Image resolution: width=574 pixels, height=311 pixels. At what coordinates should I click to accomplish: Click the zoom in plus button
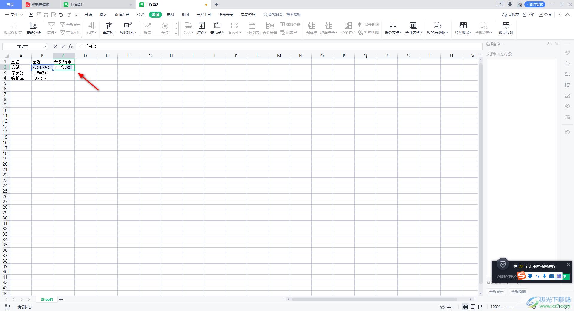pos(559,307)
